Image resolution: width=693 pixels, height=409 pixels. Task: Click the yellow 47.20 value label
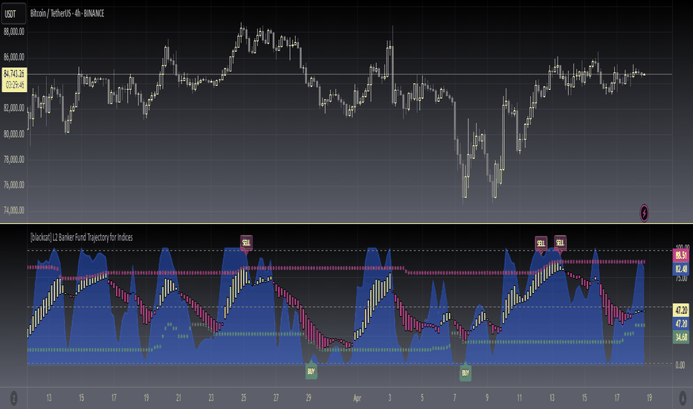[681, 310]
